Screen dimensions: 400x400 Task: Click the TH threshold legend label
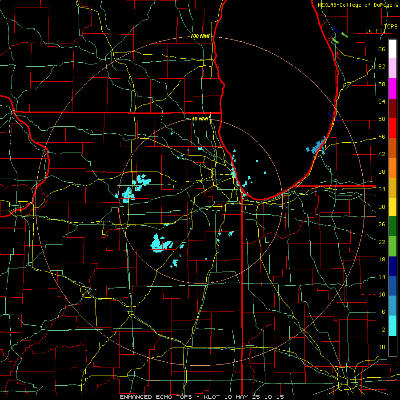(382, 347)
